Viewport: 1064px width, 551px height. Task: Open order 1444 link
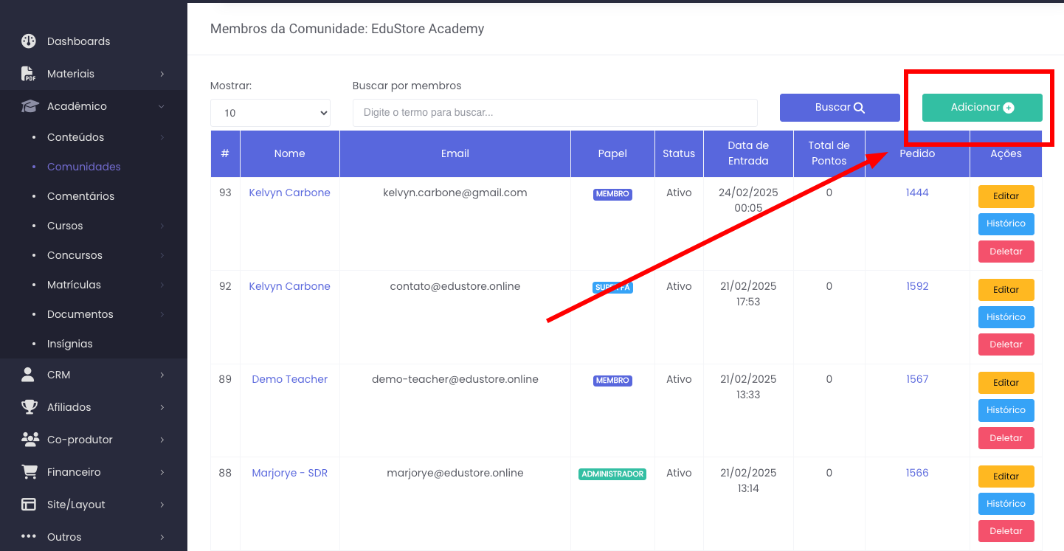[x=917, y=193]
